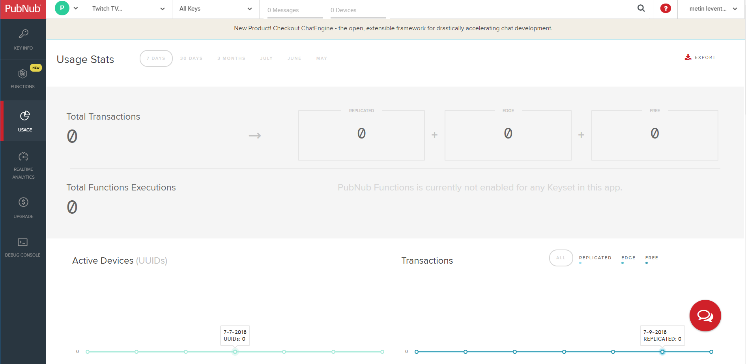Click the highlighted 7-9-2018 Replicated data point
Viewport: 746px width, 364px height.
tap(662, 352)
